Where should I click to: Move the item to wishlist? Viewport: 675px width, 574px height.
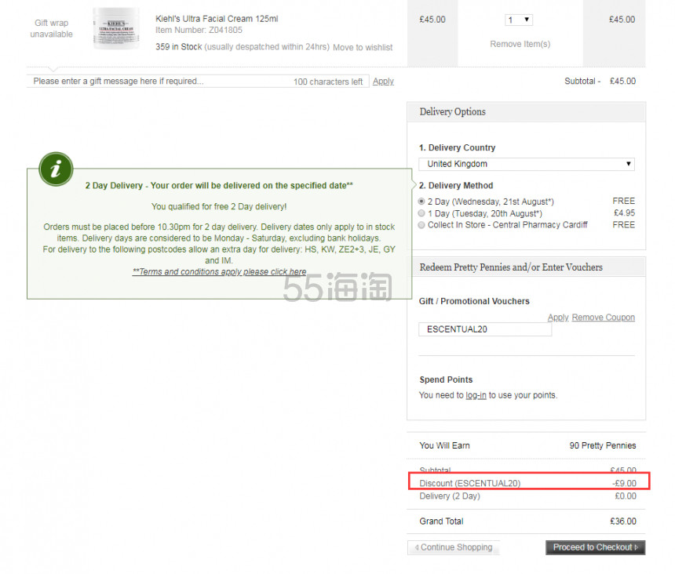[363, 47]
